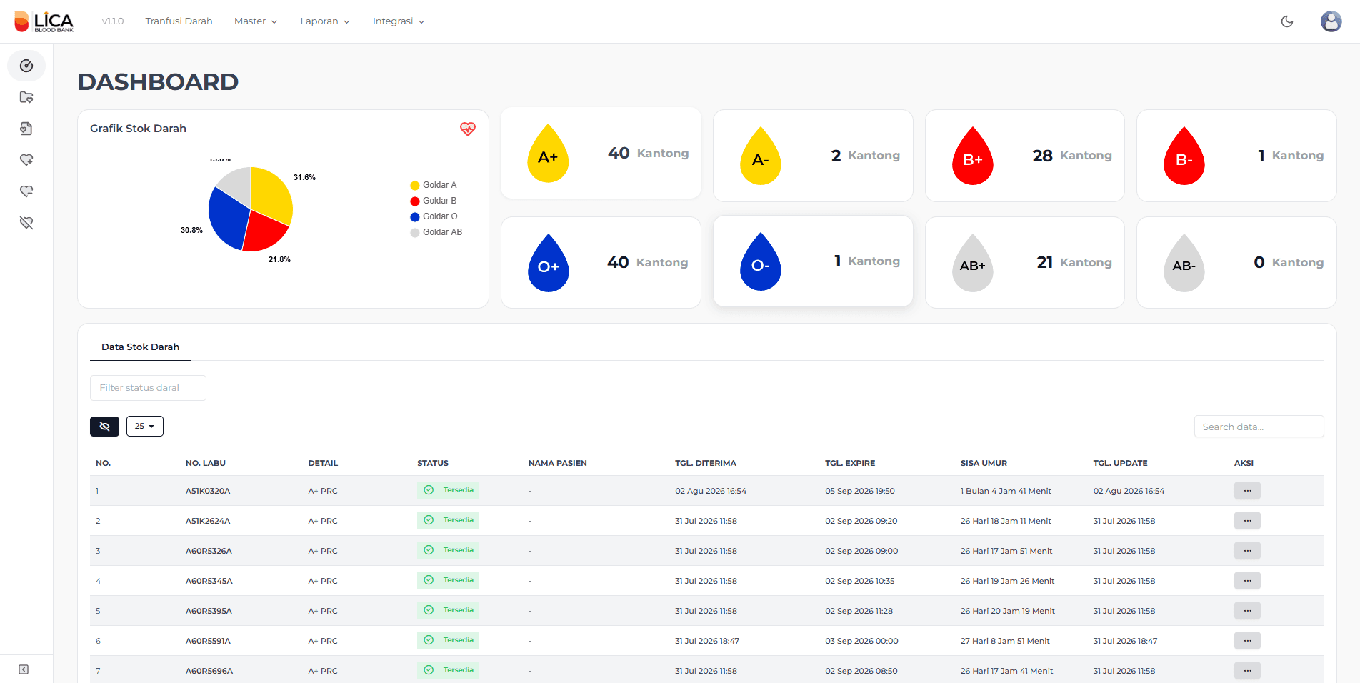Open the user profile avatar

1331,21
